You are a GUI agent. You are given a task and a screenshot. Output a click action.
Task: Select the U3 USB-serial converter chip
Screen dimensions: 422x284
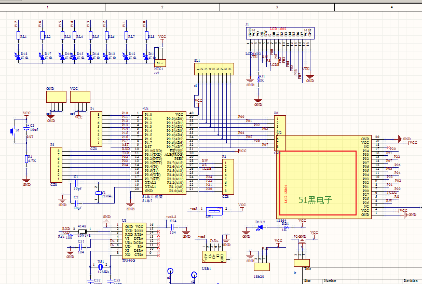(134, 241)
